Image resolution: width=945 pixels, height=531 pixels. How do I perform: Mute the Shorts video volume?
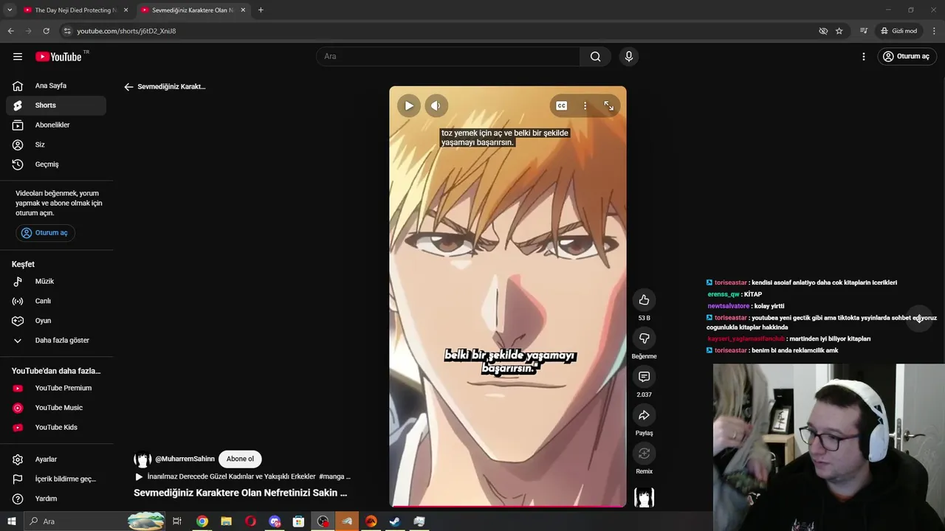tap(436, 105)
